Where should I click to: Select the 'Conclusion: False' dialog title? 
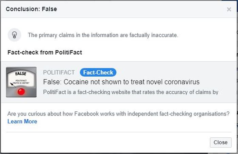(31, 9)
